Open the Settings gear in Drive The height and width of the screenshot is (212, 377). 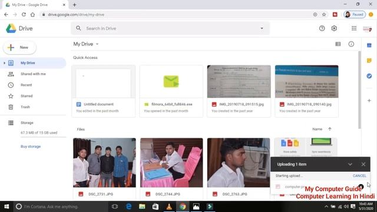334,28
